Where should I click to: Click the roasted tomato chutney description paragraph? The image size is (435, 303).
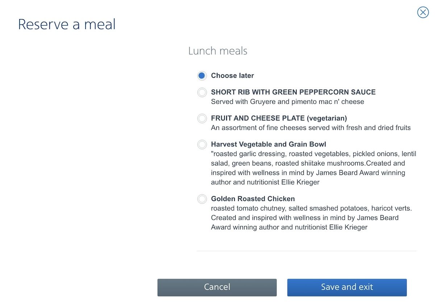[x=311, y=218]
